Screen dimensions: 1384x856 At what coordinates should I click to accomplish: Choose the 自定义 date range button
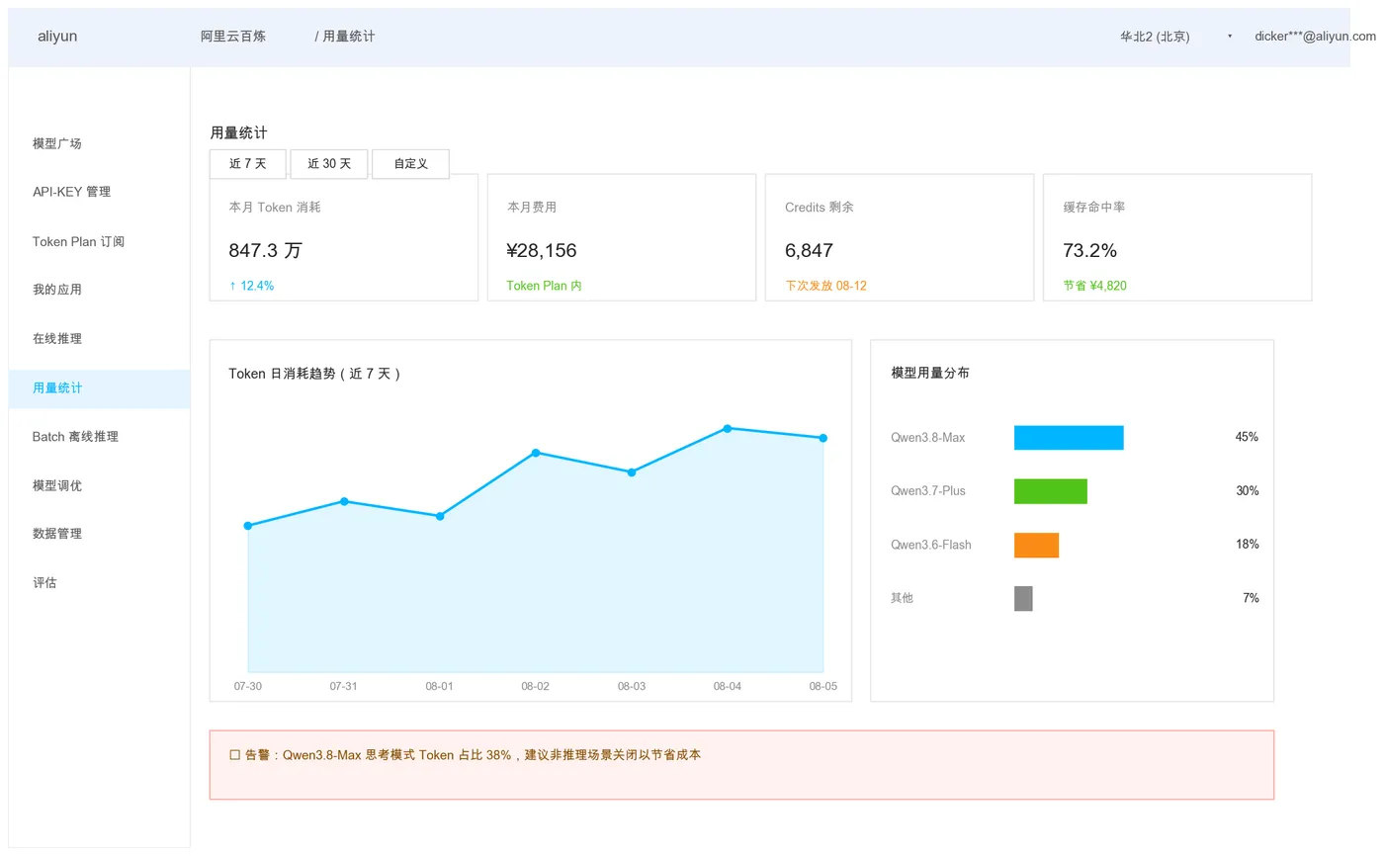click(410, 164)
